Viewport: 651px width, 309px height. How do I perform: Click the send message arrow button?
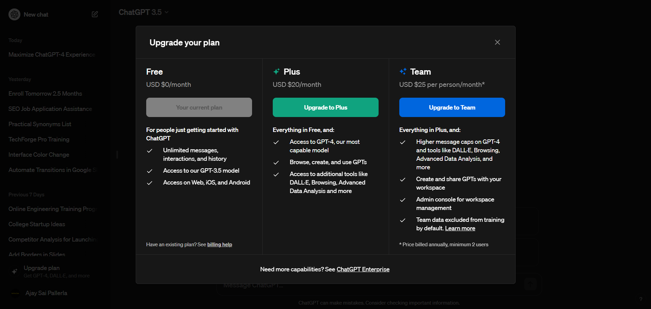click(x=531, y=284)
